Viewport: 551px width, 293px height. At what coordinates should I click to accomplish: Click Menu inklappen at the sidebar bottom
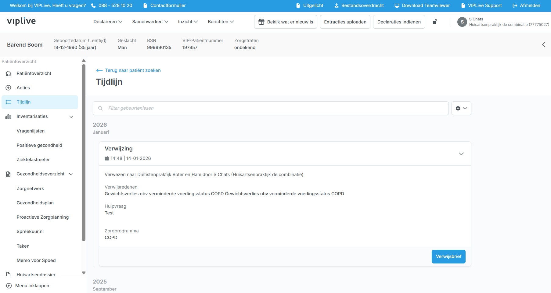[28, 286]
